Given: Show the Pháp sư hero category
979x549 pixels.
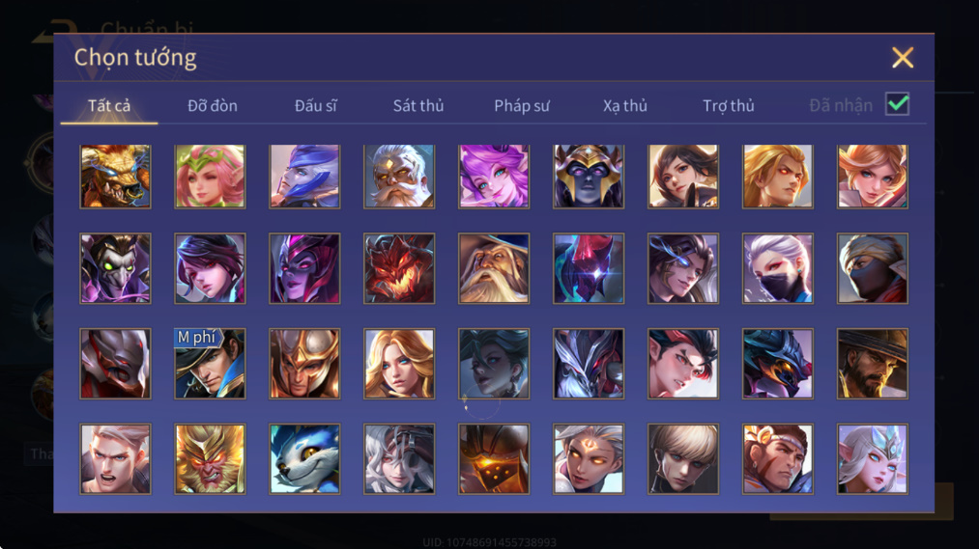Looking at the screenshot, I should 522,106.
